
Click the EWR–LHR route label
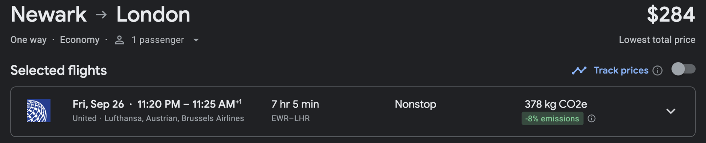pyautogui.click(x=290, y=118)
